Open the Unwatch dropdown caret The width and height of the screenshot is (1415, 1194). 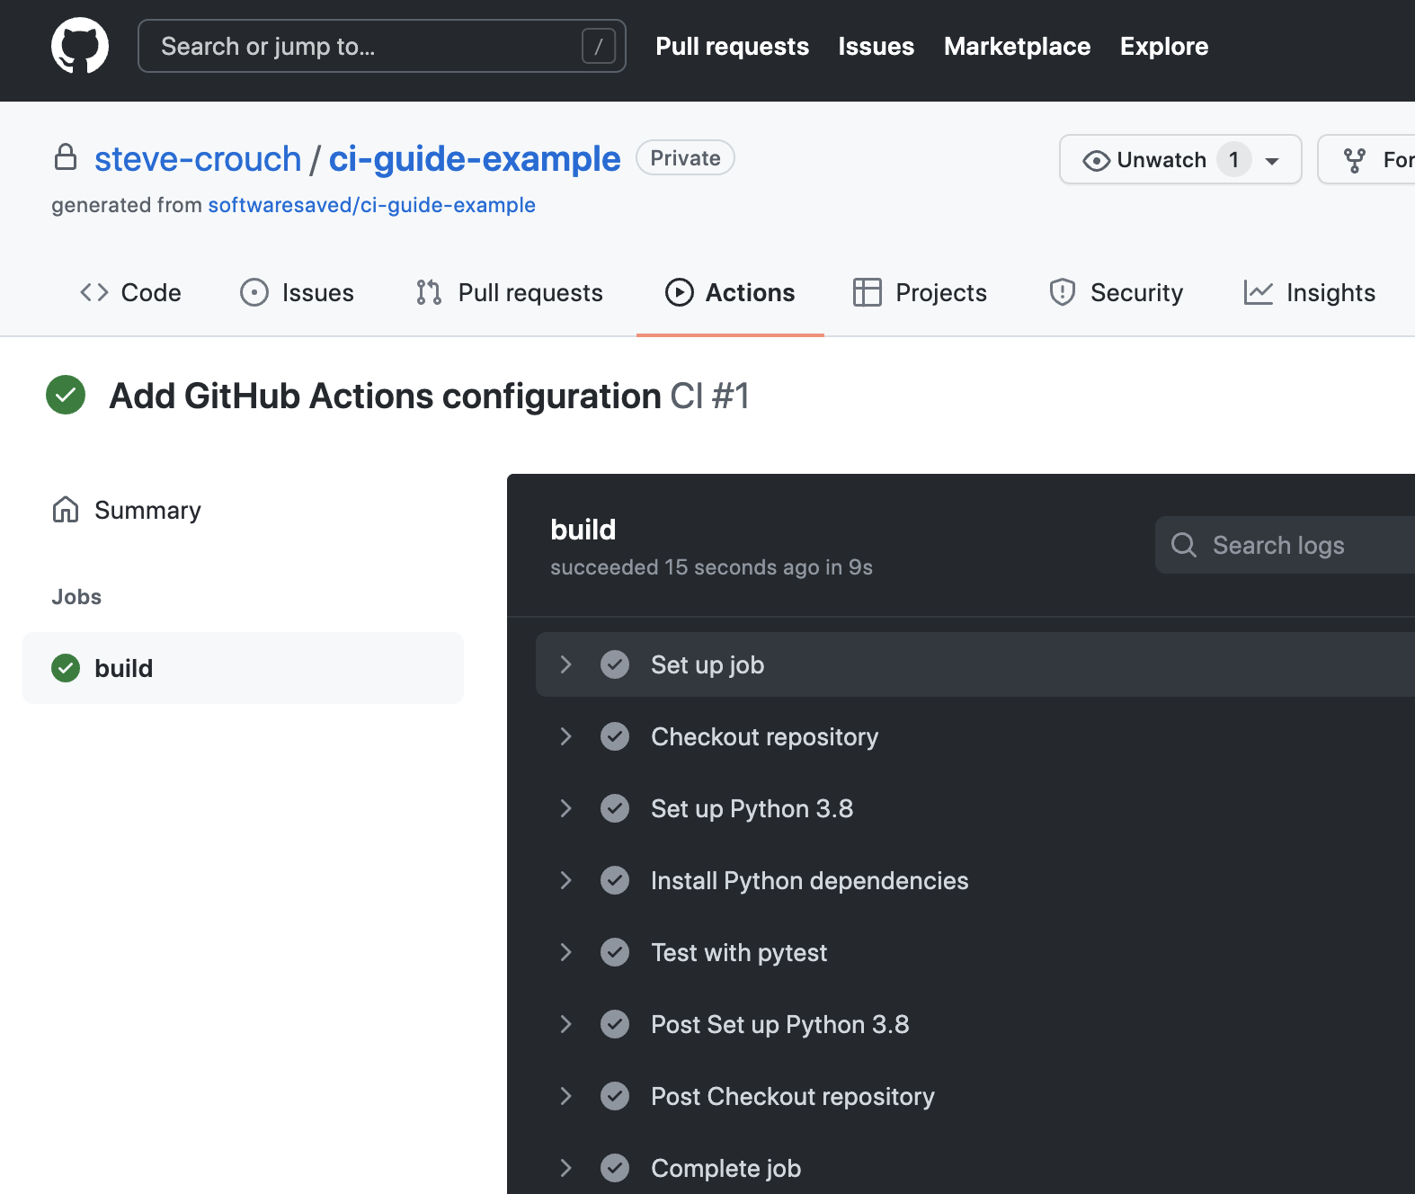[x=1272, y=161]
